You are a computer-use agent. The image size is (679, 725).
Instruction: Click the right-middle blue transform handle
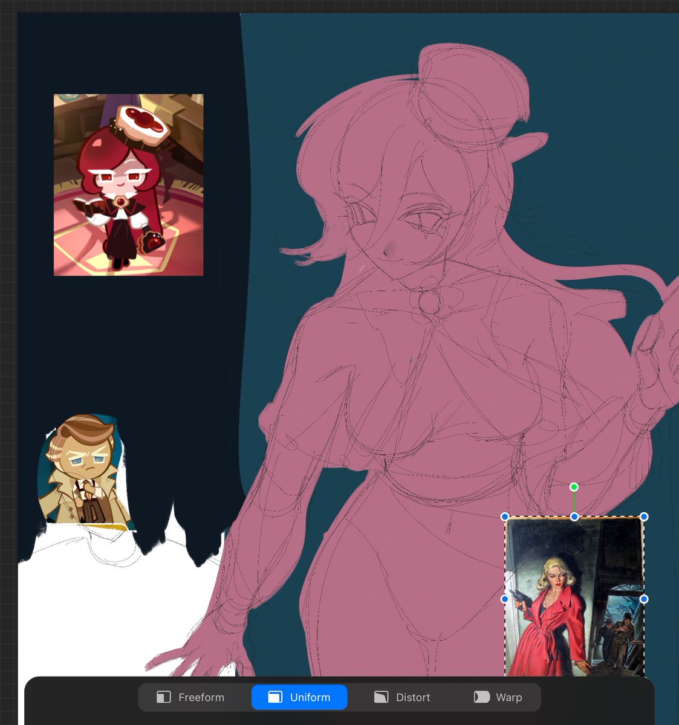pos(644,599)
